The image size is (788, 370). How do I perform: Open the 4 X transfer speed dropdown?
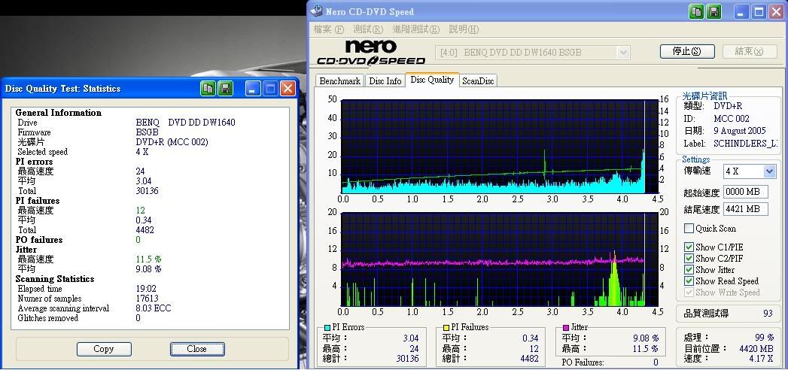[x=769, y=171]
